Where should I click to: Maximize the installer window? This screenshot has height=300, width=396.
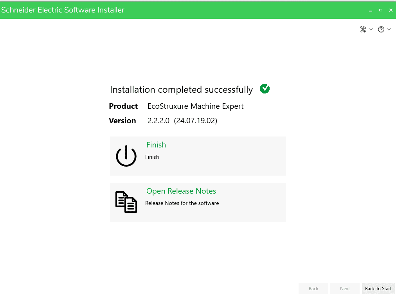[381, 10]
